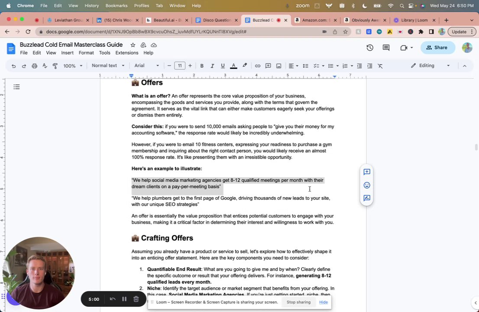This screenshot has width=479, height=312.
Task: Click the Redo arrow in the toolbar
Action: 24,66
